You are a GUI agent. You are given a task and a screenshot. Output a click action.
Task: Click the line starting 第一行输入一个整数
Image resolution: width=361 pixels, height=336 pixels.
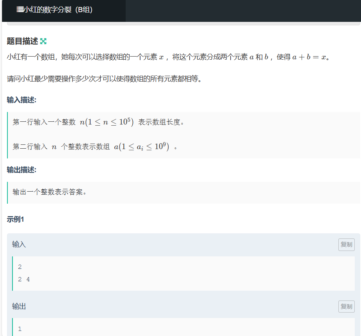[x=98, y=122]
